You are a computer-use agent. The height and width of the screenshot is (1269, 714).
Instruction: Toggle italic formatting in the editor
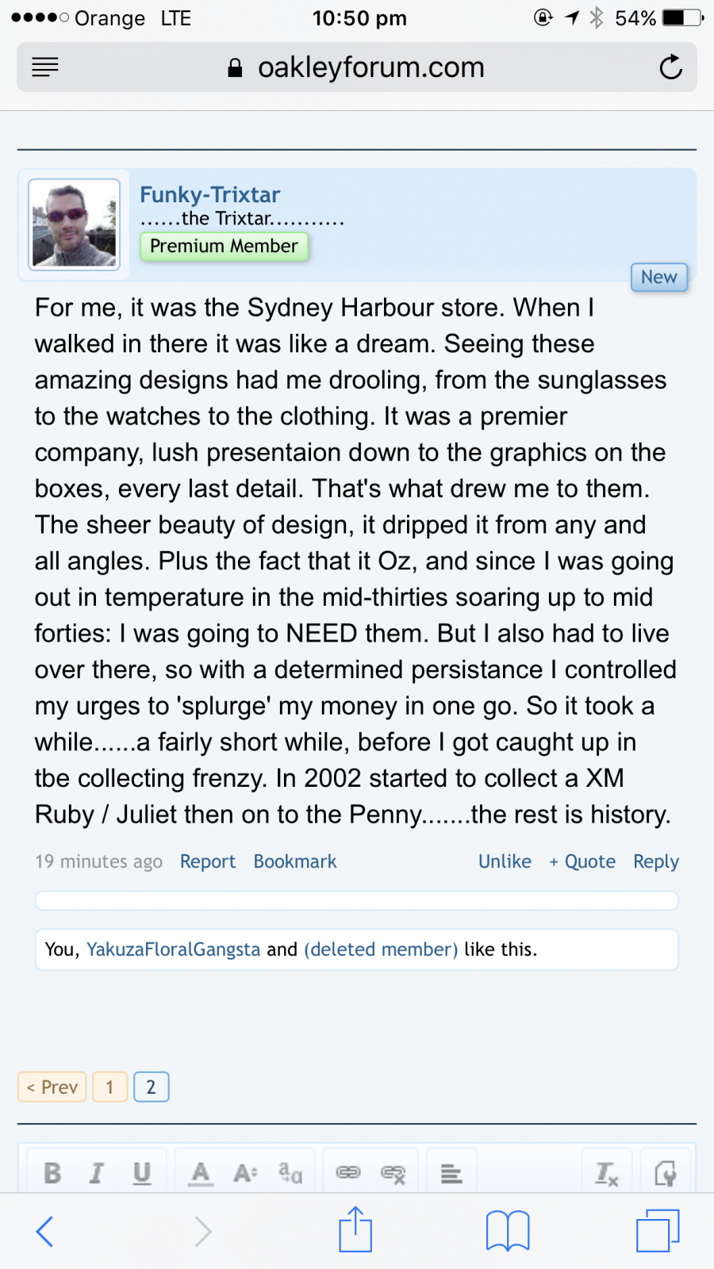pyautogui.click(x=97, y=1172)
